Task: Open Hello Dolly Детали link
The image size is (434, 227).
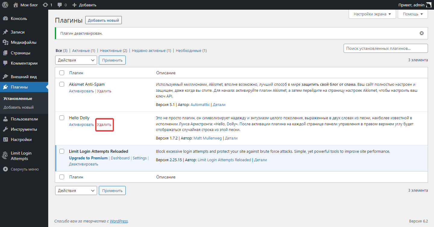Action: tap(231, 138)
